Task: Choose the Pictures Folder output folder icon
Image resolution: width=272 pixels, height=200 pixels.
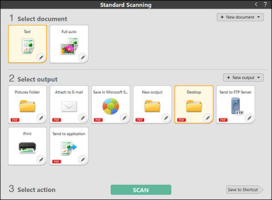Action: point(27,106)
